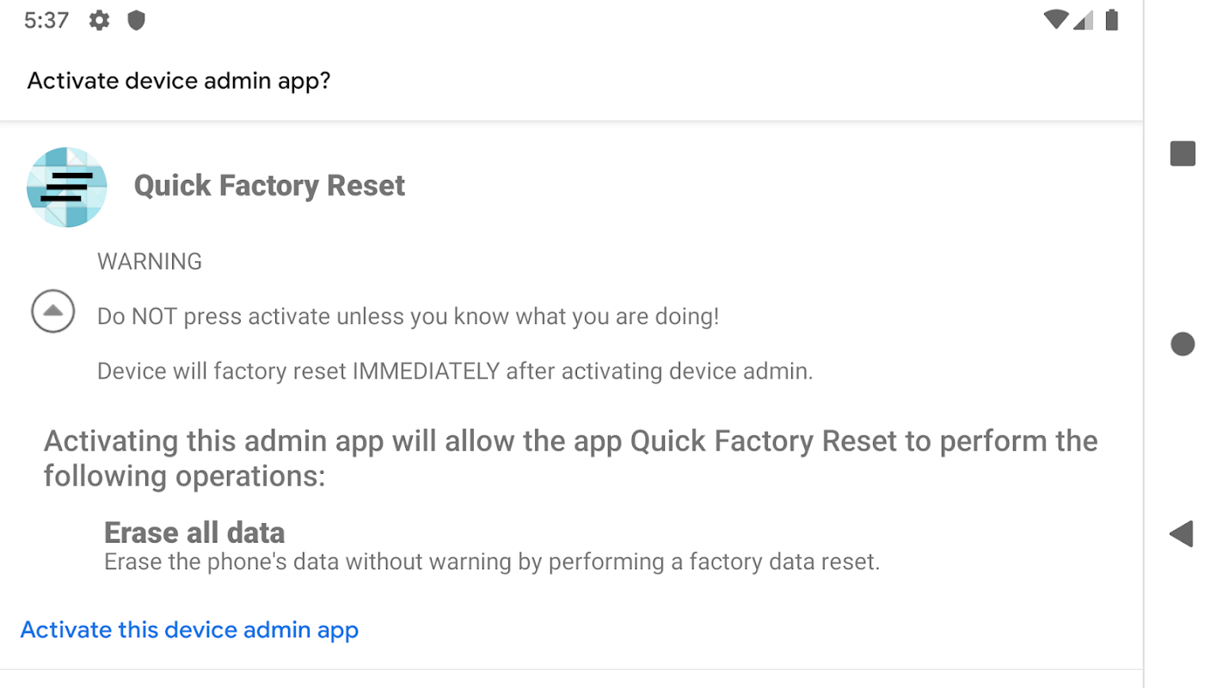Tap the Quick Factory Reset app title
The width and height of the screenshot is (1223, 688).
click(x=269, y=186)
